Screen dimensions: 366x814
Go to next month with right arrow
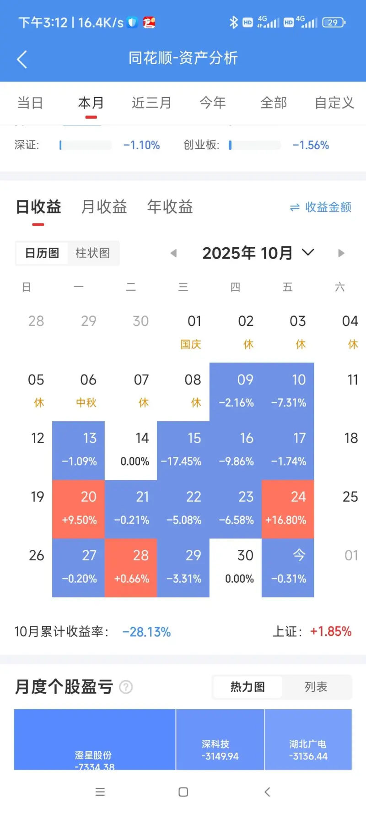[x=341, y=253]
